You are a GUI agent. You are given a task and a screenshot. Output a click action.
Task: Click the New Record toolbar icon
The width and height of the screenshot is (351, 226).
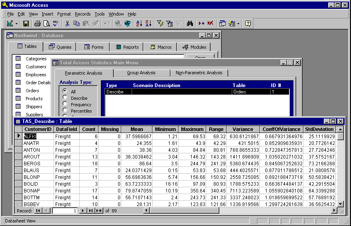coord(201,24)
